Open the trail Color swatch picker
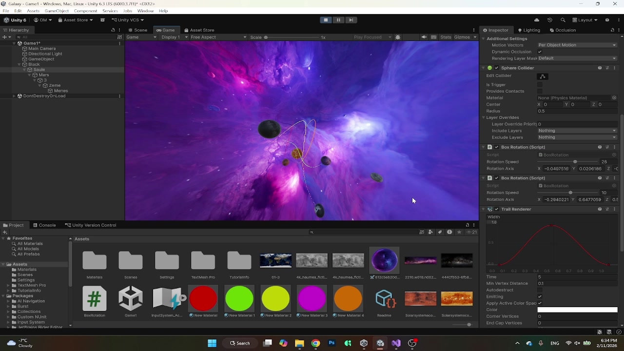This screenshot has width=624, height=351. (577, 310)
